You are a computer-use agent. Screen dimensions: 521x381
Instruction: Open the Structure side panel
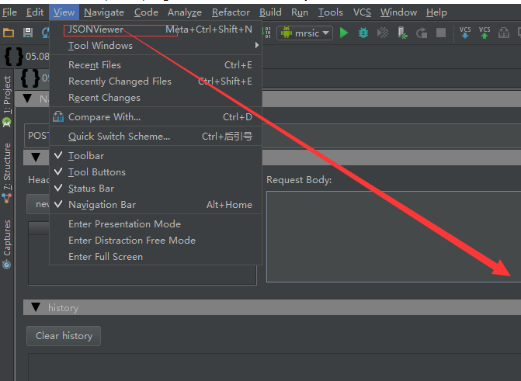click(x=7, y=173)
